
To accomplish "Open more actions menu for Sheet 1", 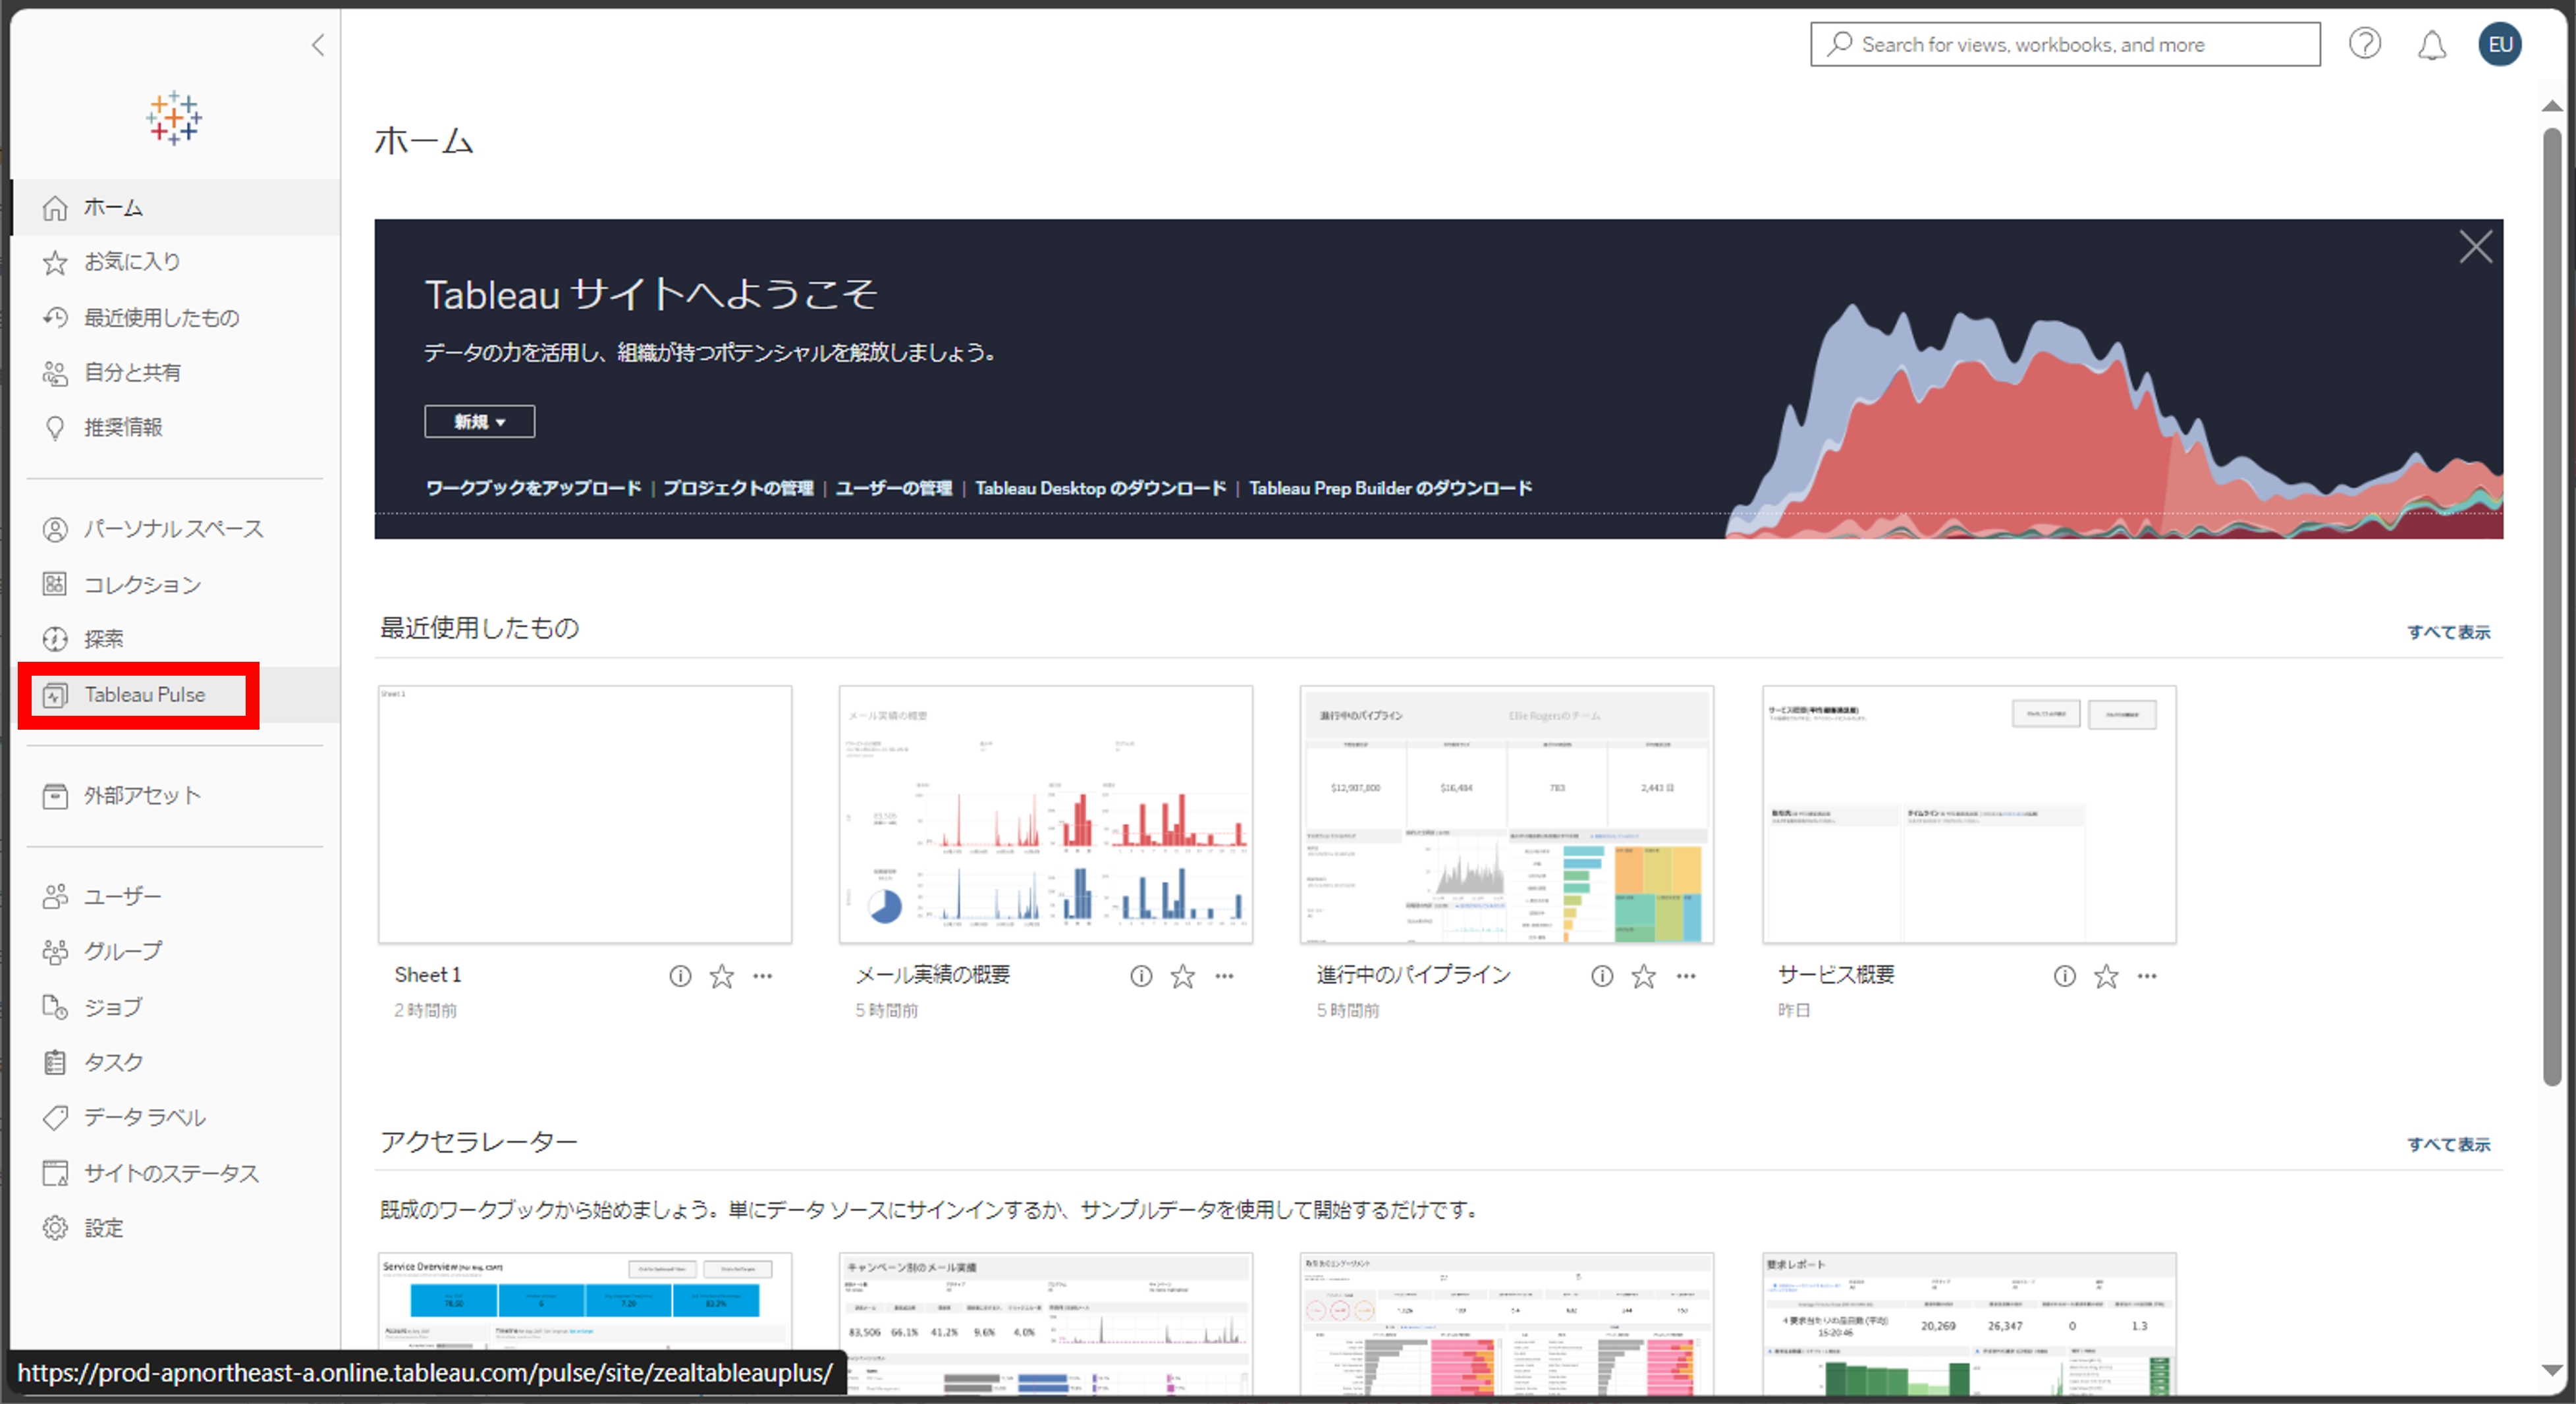I will coord(763,976).
